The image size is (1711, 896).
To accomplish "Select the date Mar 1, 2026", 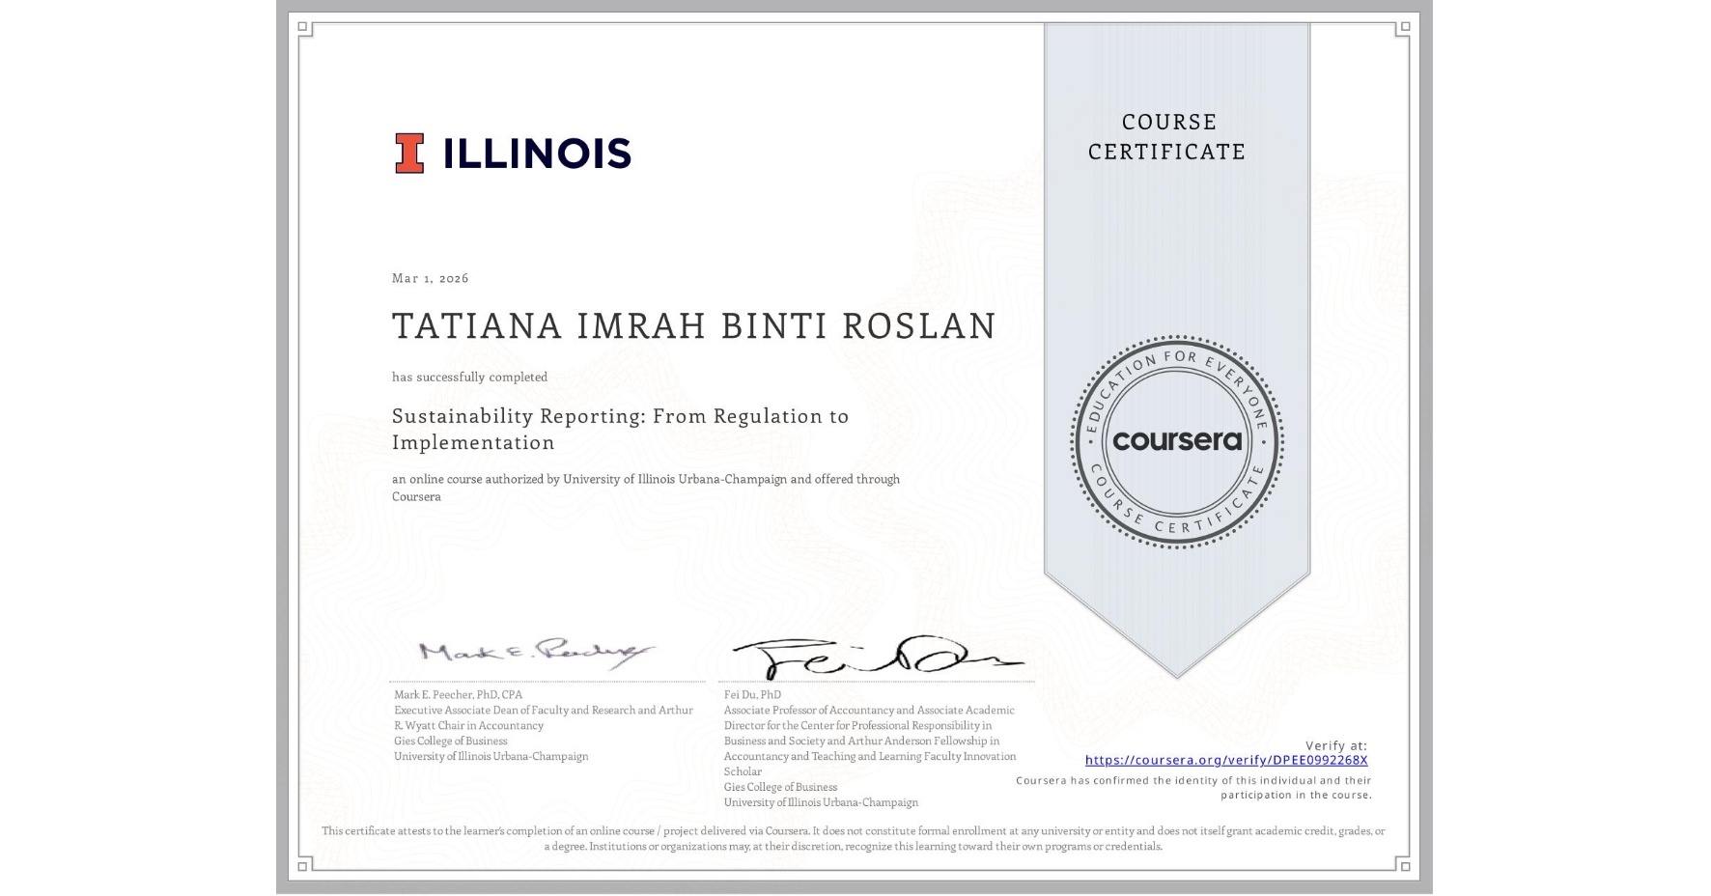I will pos(431,278).
